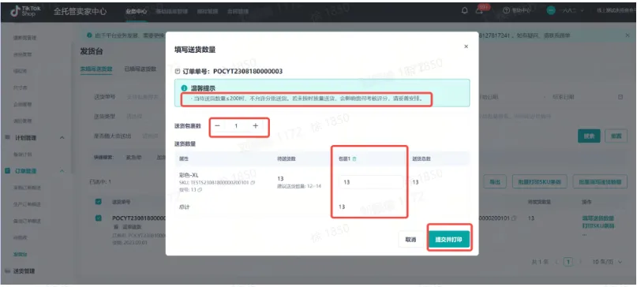
Task: Collapse the 计划管理 sidebar section
Action: [x=62, y=138]
